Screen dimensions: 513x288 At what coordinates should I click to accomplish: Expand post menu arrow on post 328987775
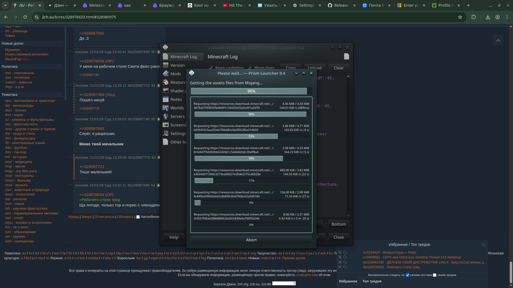click(159, 158)
